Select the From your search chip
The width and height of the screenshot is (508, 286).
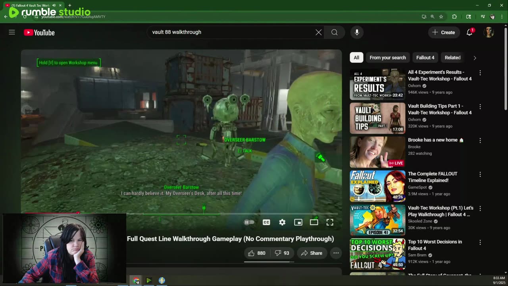click(388, 58)
